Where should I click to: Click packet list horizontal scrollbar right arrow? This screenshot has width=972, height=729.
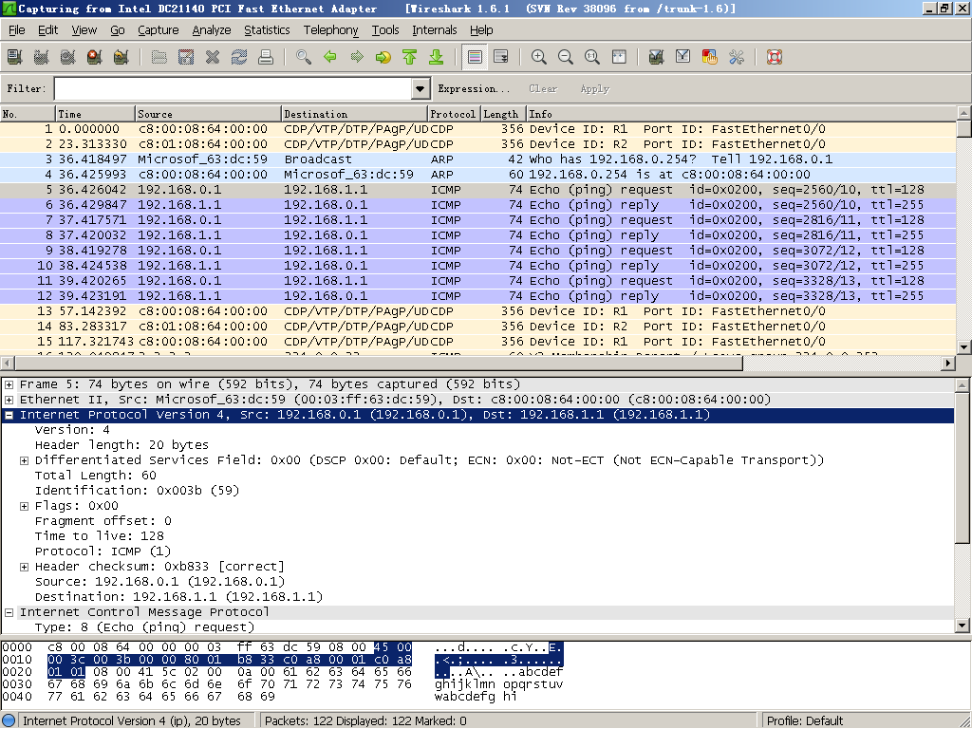pyautogui.click(x=948, y=364)
